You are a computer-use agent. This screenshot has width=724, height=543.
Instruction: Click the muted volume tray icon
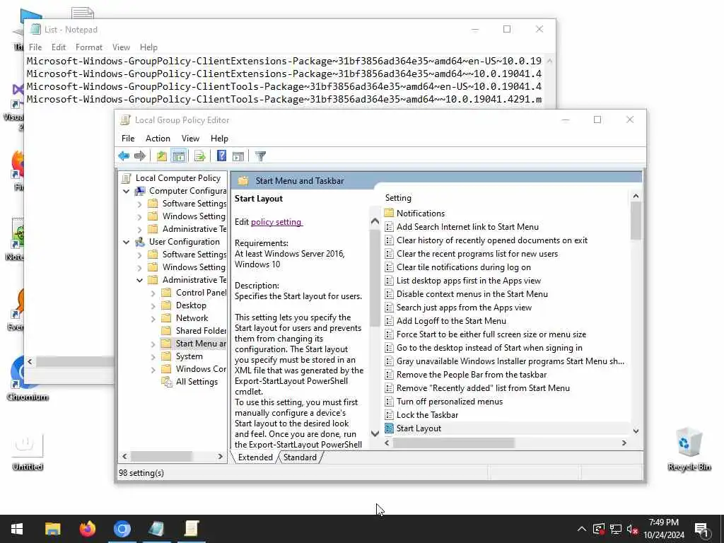pos(632,529)
